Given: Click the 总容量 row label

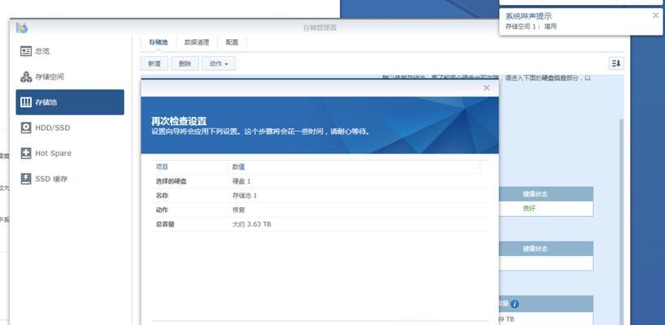Looking at the screenshot, I should [x=165, y=224].
